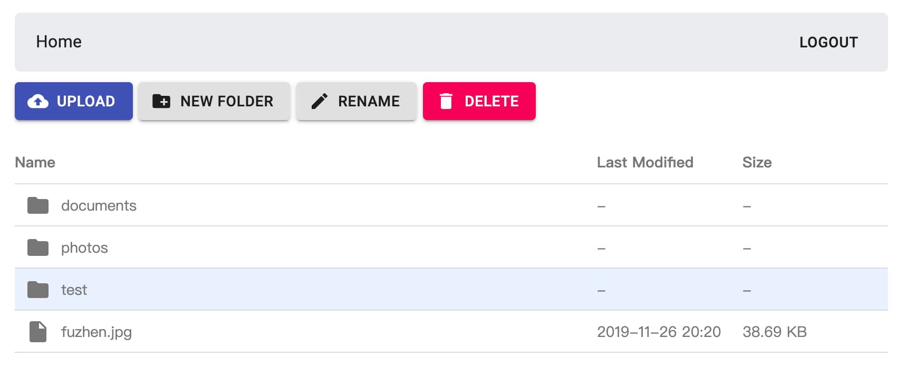The width and height of the screenshot is (906, 377).
Task: Click the pencil rename icon
Action: coord(320,101)
